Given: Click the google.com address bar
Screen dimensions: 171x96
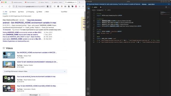Looking at the screenshot, I should pos(32,6).
